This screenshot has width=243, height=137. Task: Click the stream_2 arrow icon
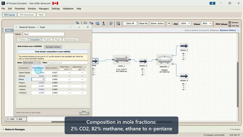click(x=143, y=61)
